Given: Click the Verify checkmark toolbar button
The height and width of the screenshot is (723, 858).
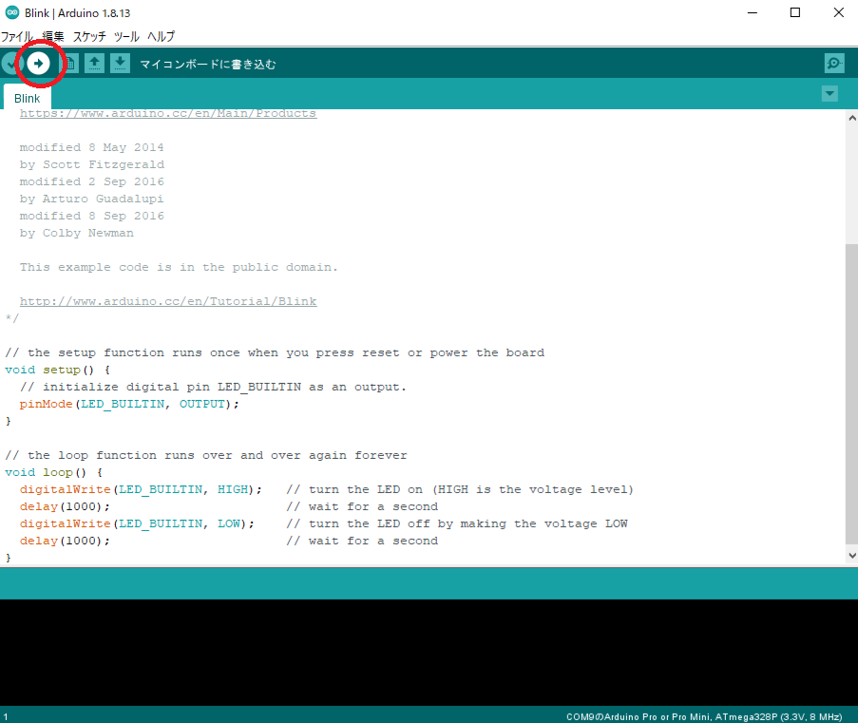Looking at the screenshot, I should click(x=11, y=64).
